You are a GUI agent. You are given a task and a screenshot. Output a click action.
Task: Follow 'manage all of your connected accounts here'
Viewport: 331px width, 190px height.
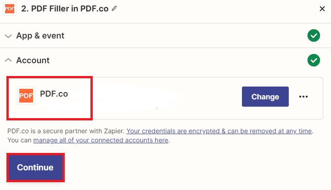(101, 140)
